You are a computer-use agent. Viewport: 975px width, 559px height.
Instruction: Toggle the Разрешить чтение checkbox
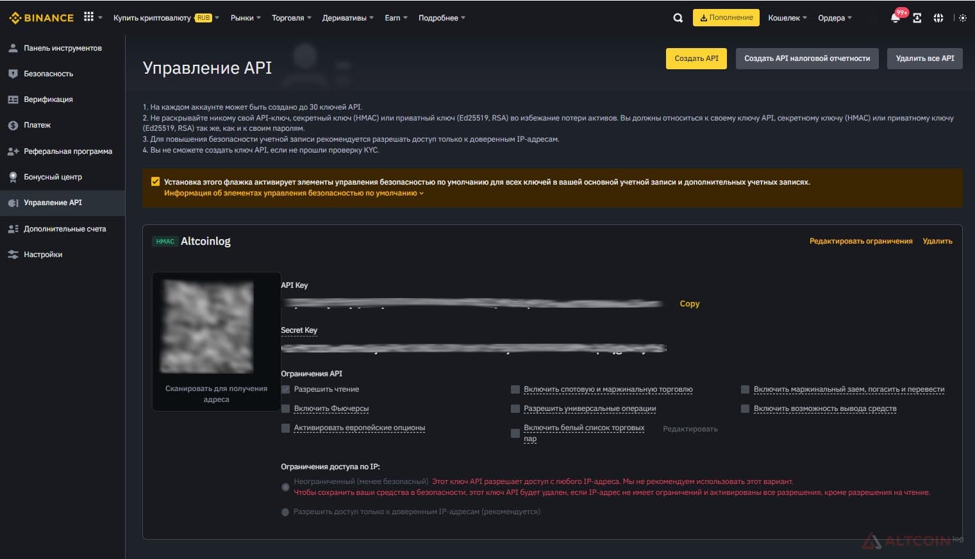(286, 389)
